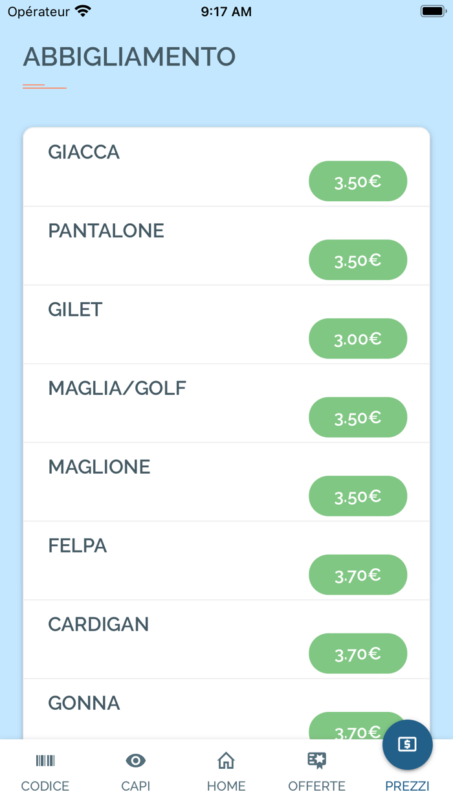Image resolution: width=453 pixels, height=805 pixels.
Task: Tap the GIACCA 3.50€ price button
Action: (x=358, y=181)
